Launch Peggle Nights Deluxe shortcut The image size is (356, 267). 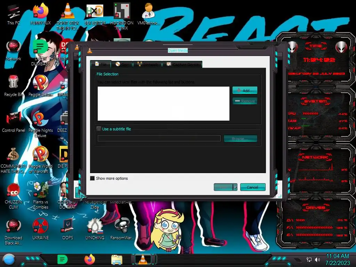pyautogui.click(x=40, y=124)
